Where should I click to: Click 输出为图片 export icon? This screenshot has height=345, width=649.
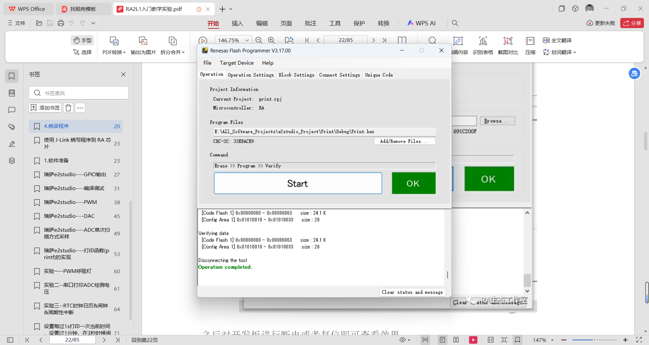(x=143, y=41)
